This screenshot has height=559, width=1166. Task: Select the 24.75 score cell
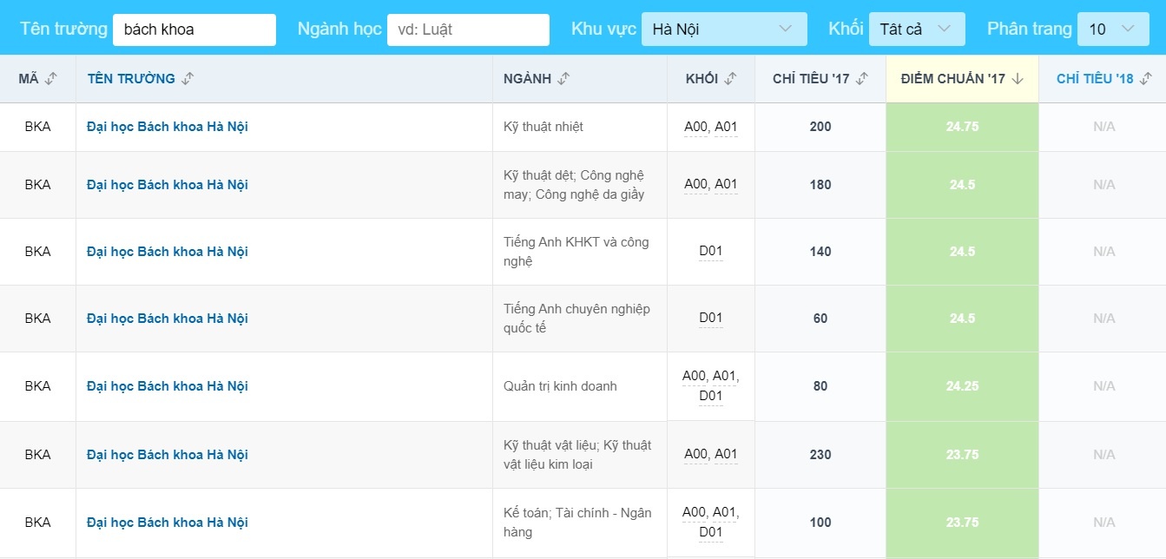(962, 127)
